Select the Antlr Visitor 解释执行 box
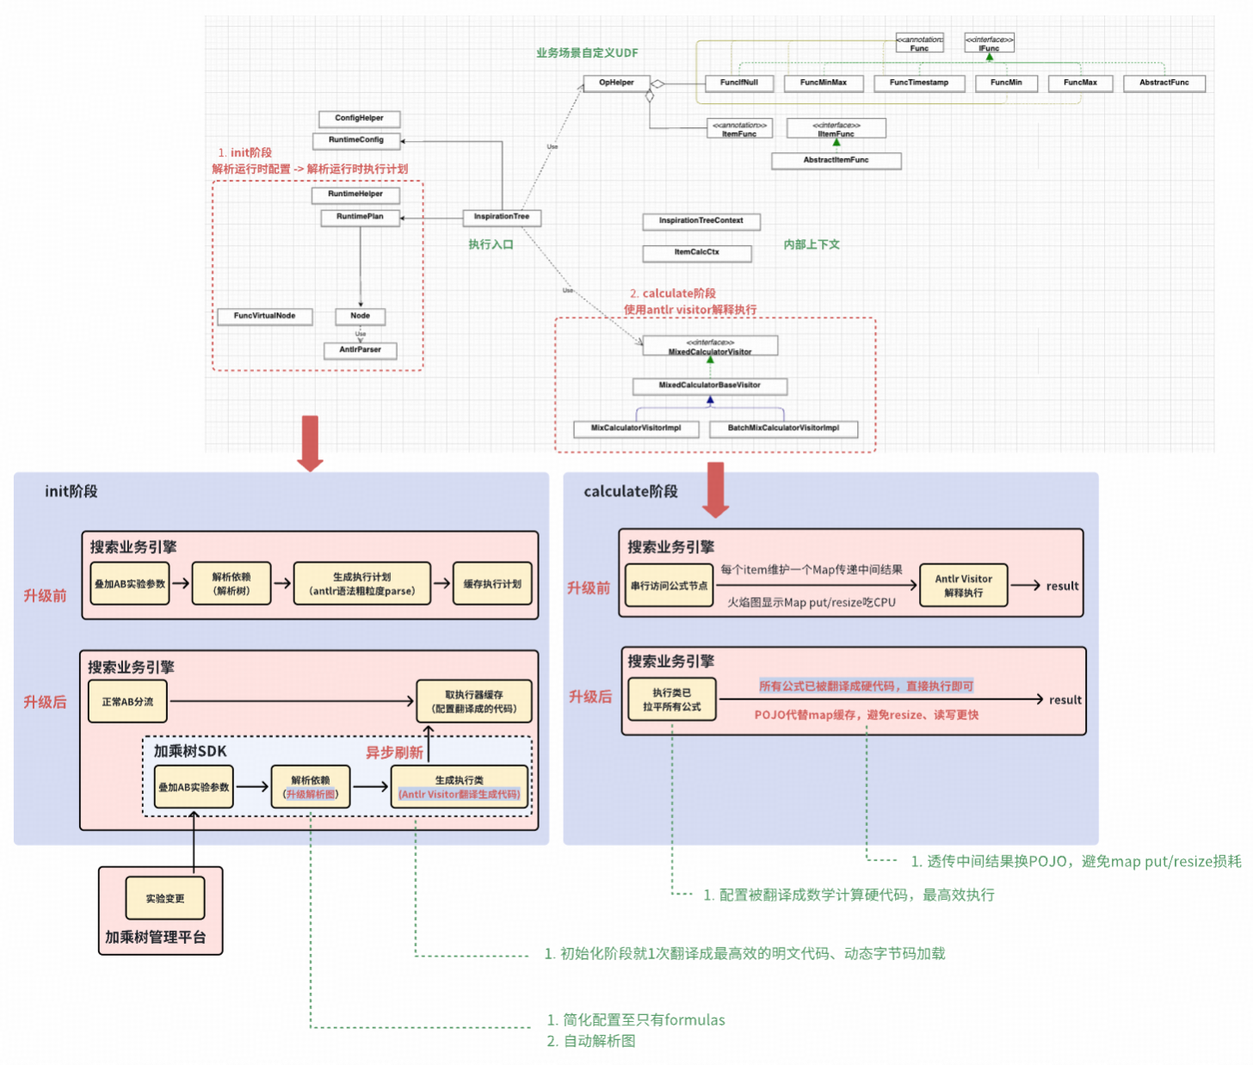1253x1065 pixels. (963, 586)
